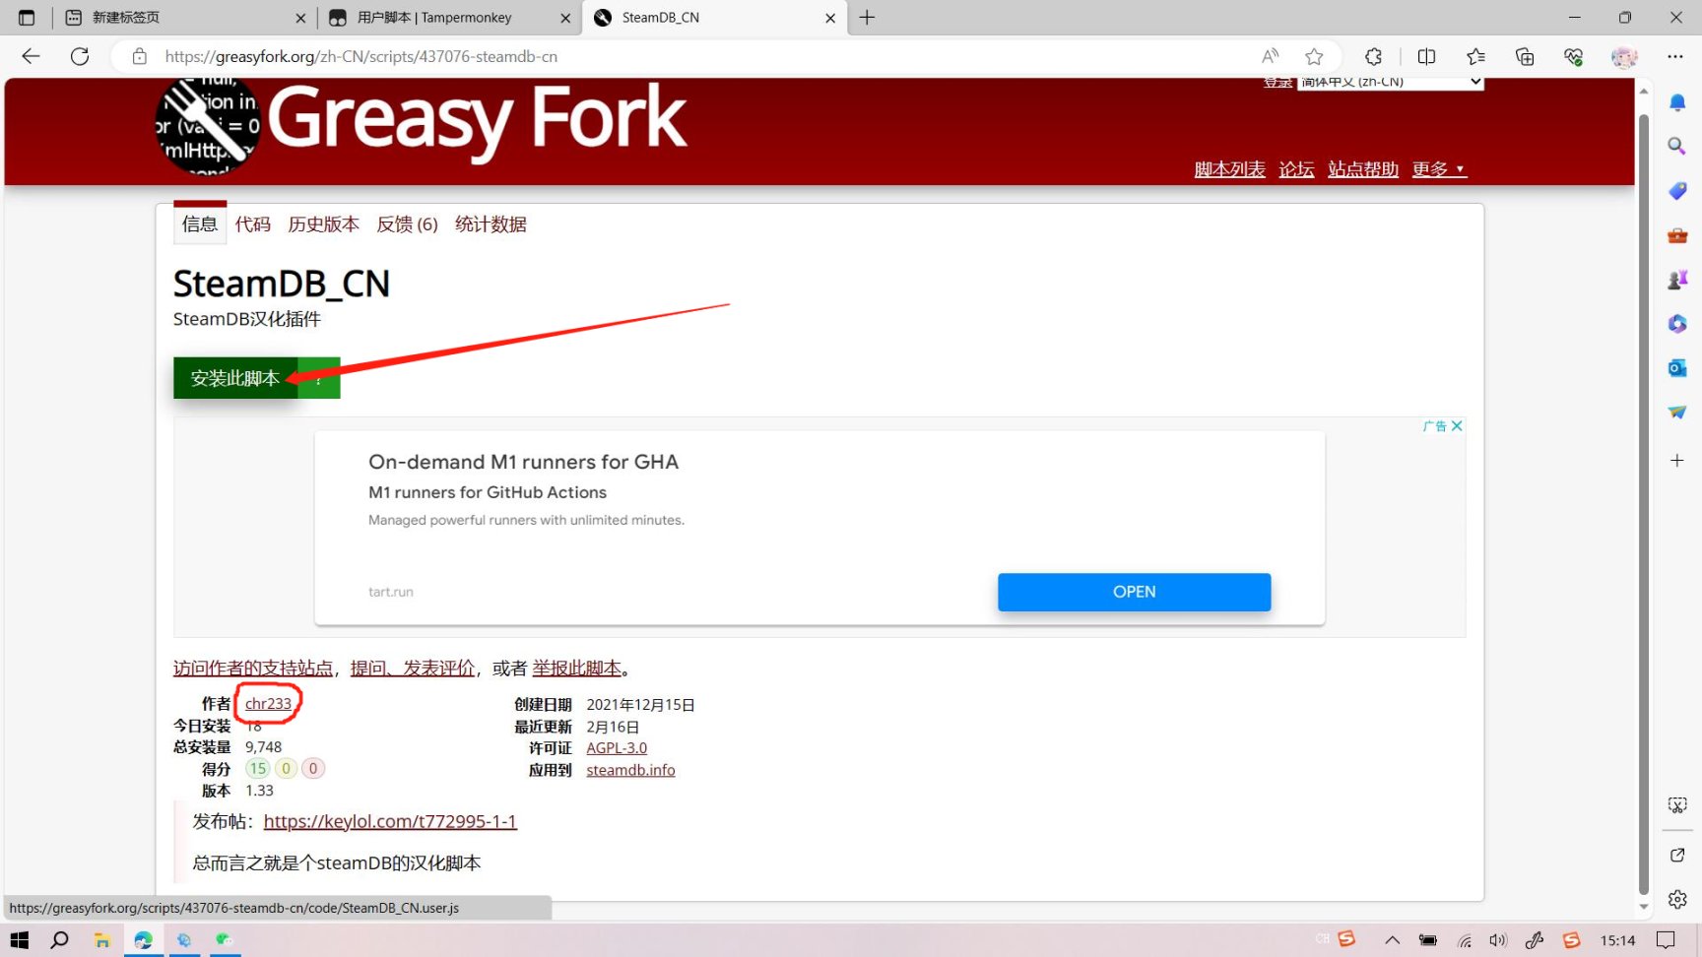1702x957 pixels.
Task: Close the SteamDB_CN browser tab
Action: [x=830, y=18]
